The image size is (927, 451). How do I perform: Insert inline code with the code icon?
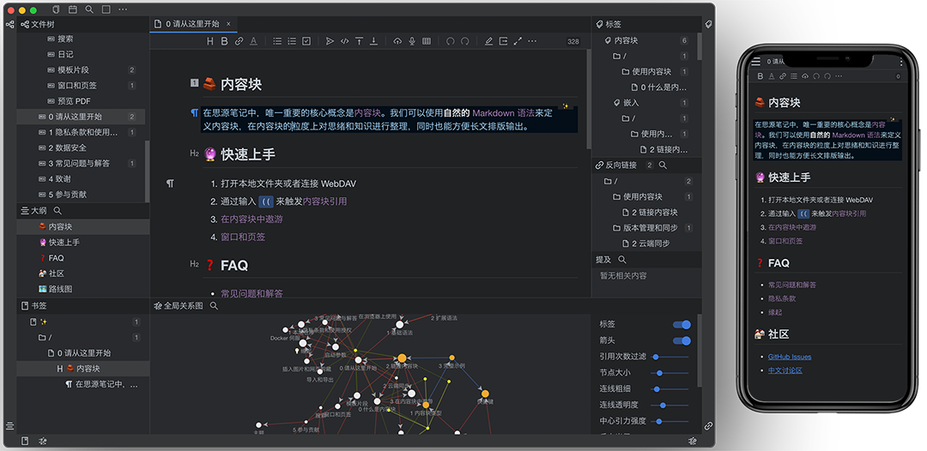[x=344, y=41]
